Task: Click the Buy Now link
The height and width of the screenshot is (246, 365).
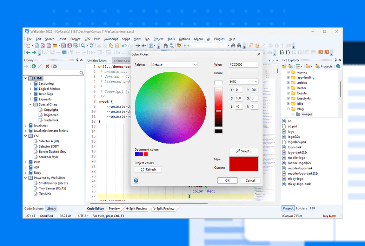Action: coord(329,216)
